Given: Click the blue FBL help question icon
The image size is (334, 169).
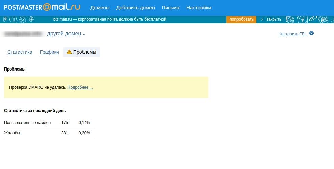Looking at the screenshot, I should tap(311, 33).
